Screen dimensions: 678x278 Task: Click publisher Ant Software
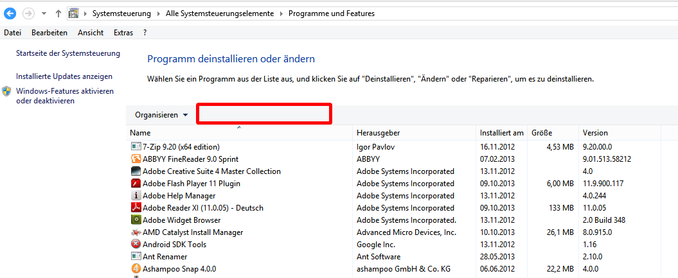click(379, 256)
